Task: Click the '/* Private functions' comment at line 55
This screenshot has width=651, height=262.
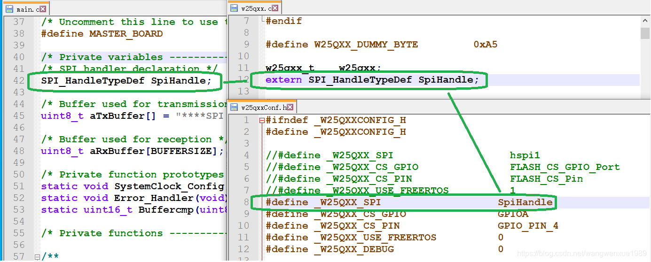Action: (134, 233)
